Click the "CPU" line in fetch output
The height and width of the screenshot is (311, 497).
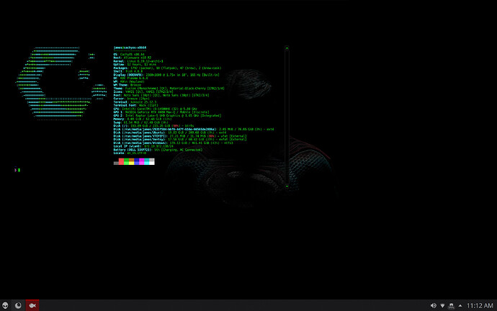[156, 109]
